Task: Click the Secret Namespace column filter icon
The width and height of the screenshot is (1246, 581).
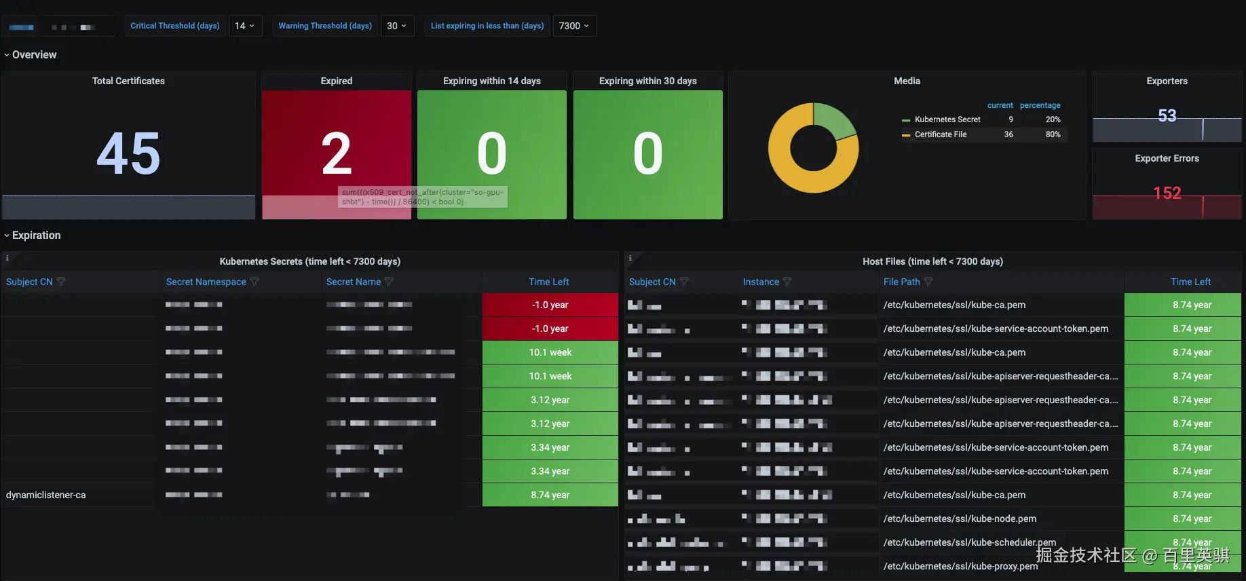Action: coord(254,282)
